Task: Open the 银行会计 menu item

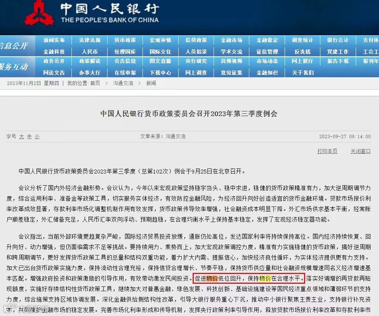Action: coord(338,40)
